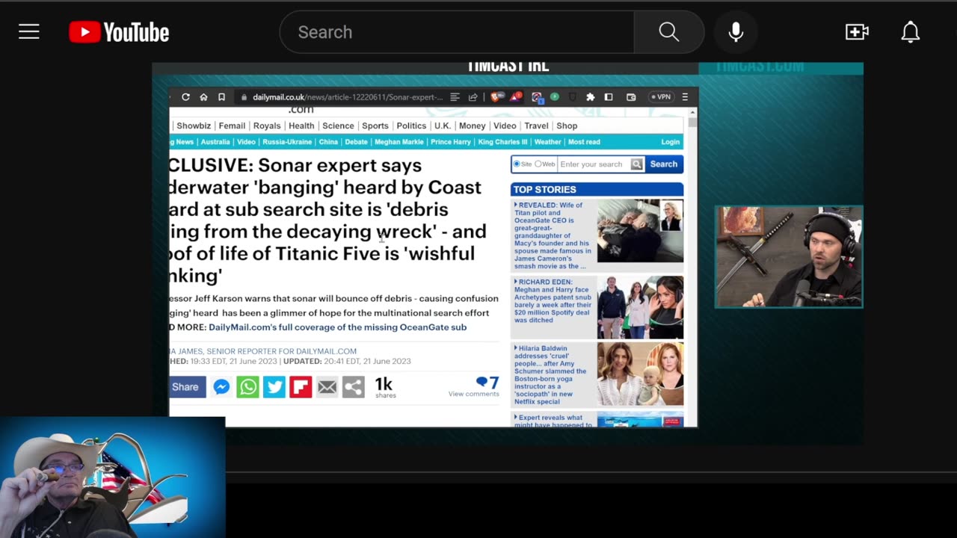Start voice search with the microphone

point(736,32)
